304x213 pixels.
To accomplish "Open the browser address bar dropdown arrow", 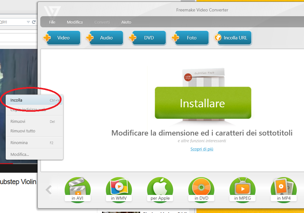I will [28, 22].
